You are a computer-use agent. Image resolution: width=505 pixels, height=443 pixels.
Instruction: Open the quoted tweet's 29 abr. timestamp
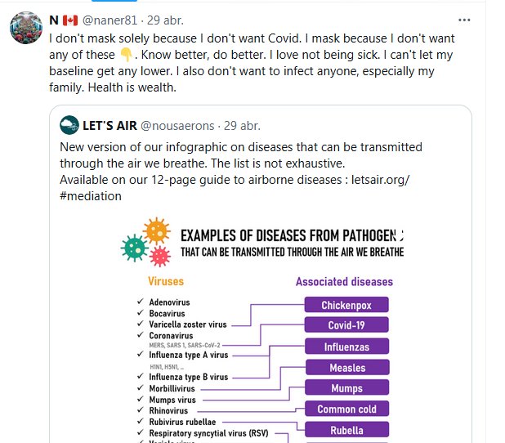click(242, 126)
